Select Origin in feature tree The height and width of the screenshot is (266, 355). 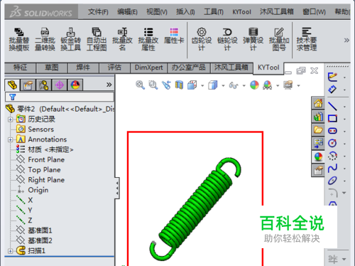(x=38, y=190)
